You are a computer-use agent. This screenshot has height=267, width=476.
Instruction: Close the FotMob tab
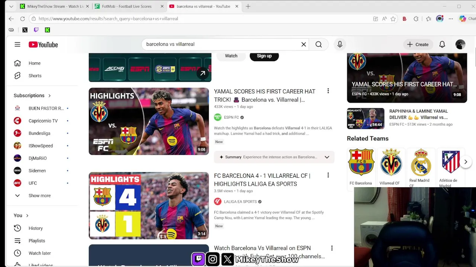coord(162,6)
